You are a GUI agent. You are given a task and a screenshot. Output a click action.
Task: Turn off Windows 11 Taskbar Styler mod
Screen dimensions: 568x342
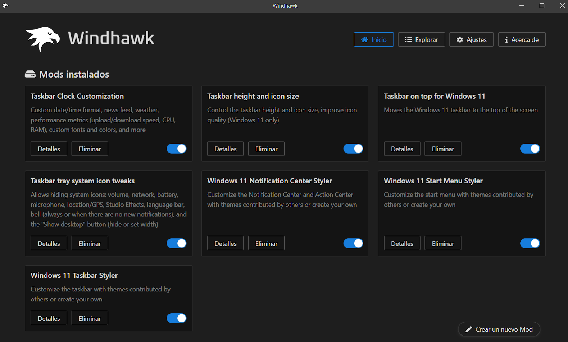[177, 318]
